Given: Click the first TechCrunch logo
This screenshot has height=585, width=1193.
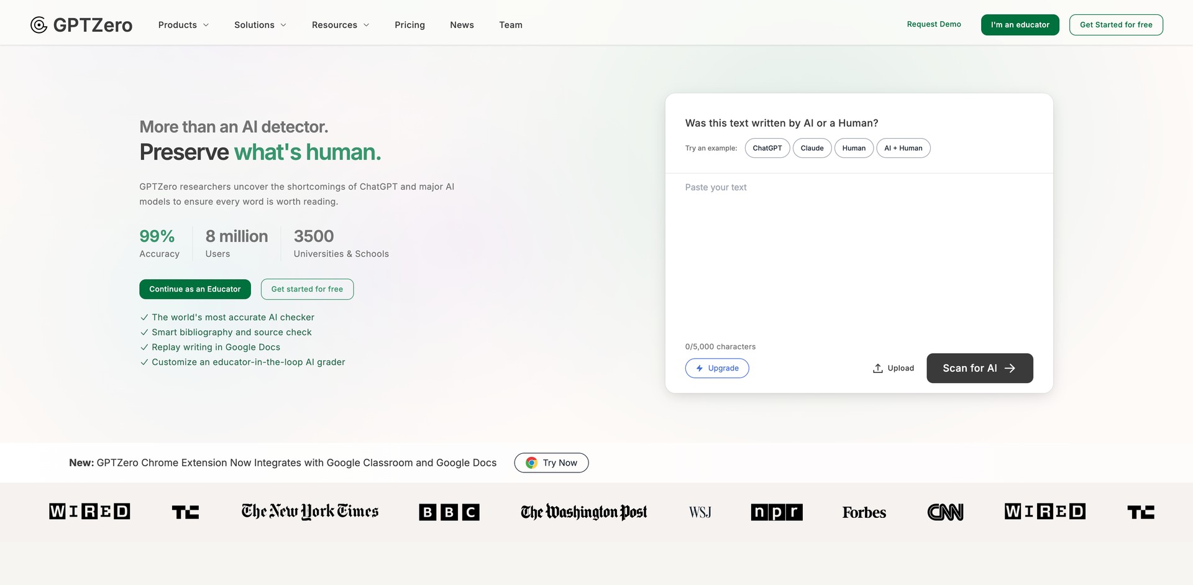Looking at the screenshot, I should pyautogui.click(x=185, y=512).
